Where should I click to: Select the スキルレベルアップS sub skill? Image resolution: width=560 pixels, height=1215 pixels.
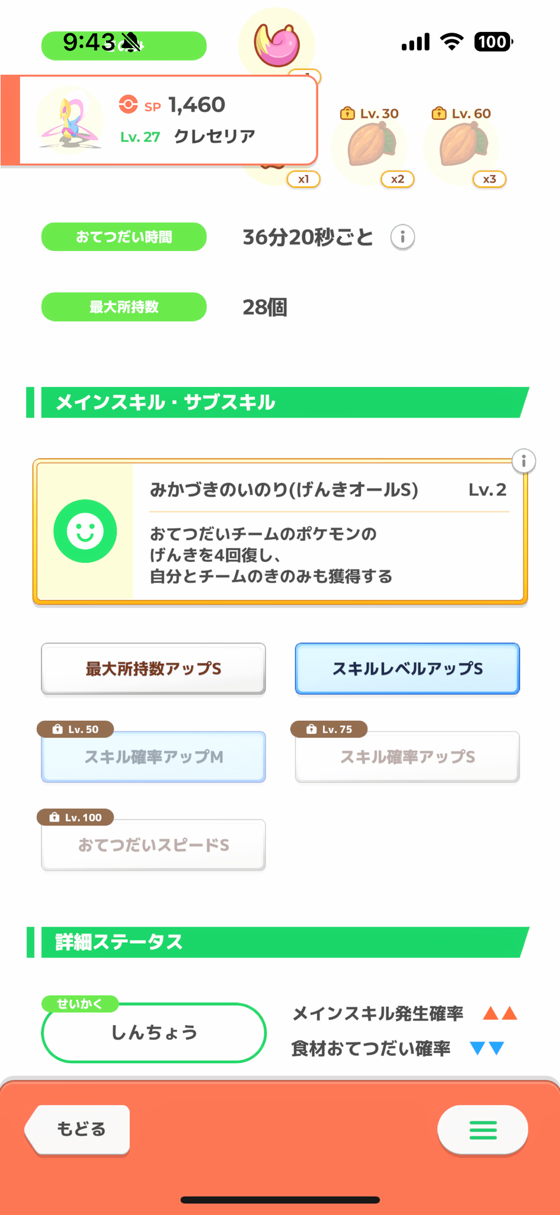(x=407, y=669)
